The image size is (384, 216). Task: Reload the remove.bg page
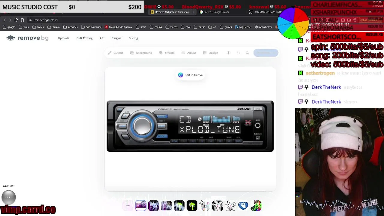click(16, 20)
